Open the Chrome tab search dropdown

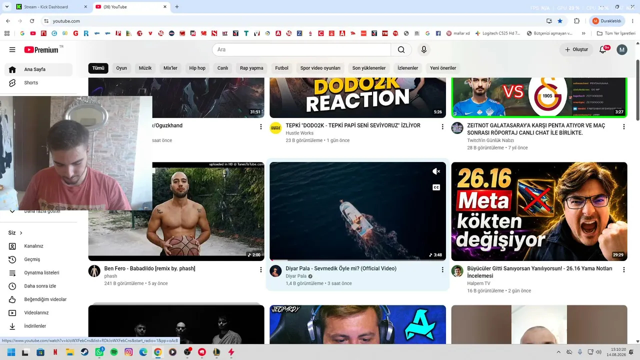tap(7, 7)
